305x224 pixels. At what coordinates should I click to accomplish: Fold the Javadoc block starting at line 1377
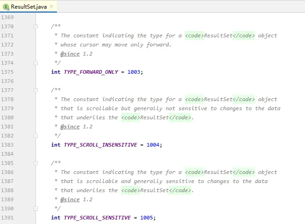click(36, 90)
